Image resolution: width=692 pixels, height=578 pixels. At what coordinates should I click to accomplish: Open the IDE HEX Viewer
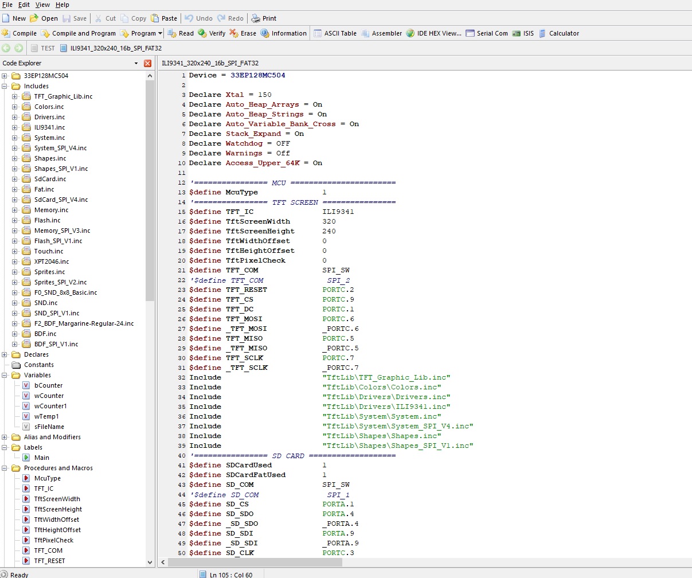(433, 33)
